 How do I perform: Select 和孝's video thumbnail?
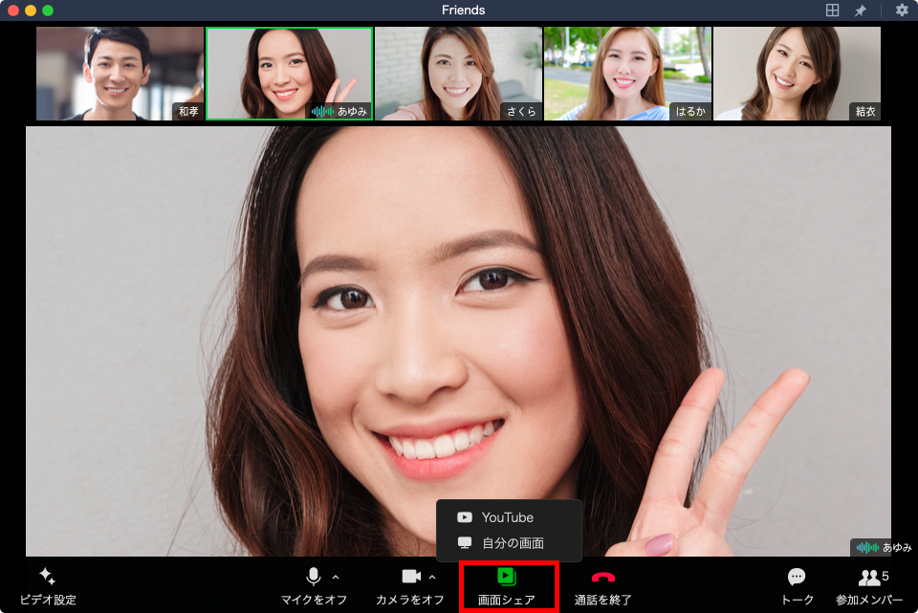pos(120,74)
